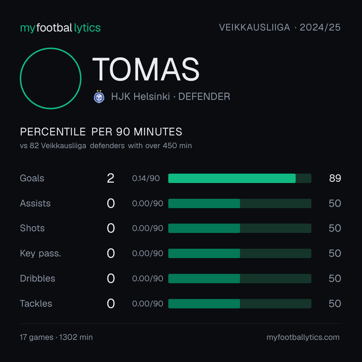Select the Tackles stat label

coord(36,304)
